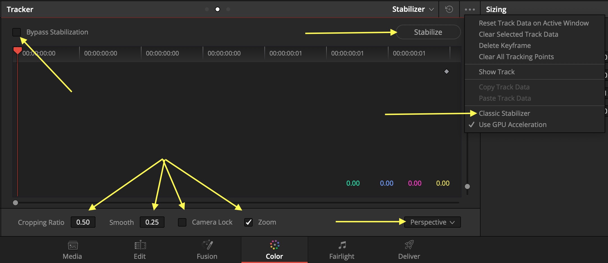Viewport: 608px width, 263px height.
Task: Click the Smooth value field
Action: point(152,222)
